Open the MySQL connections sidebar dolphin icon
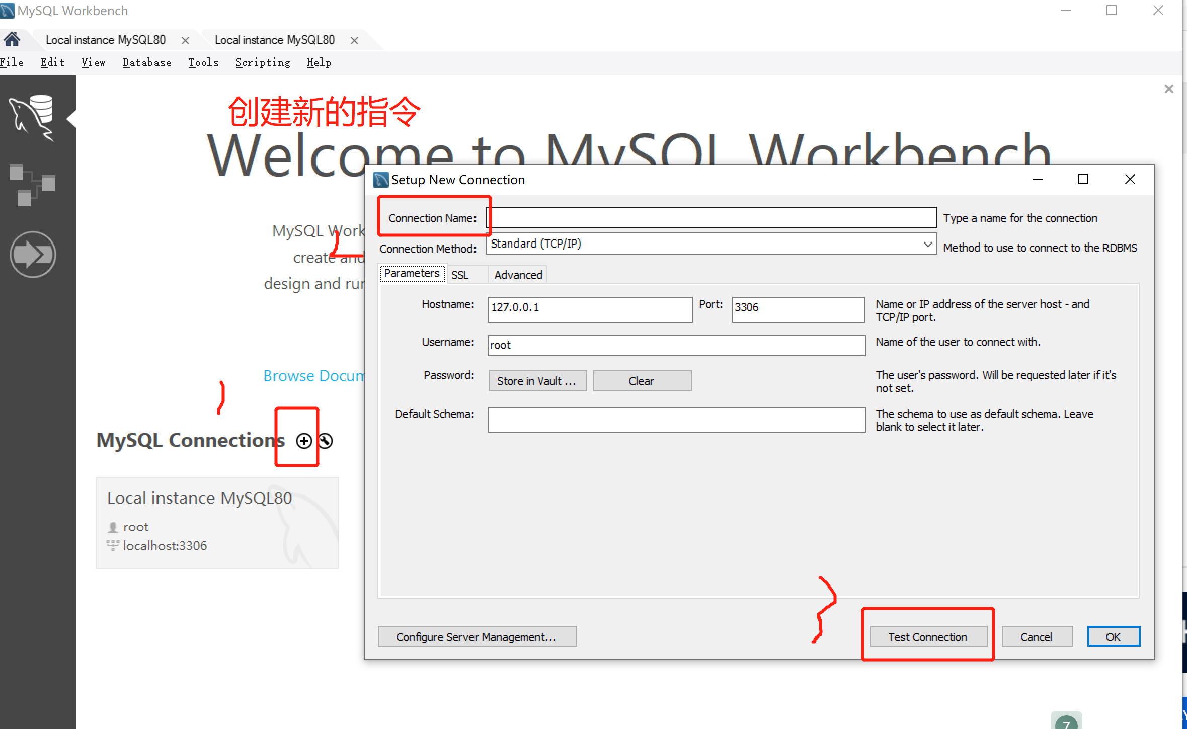1187x729 pixels. 32,117
